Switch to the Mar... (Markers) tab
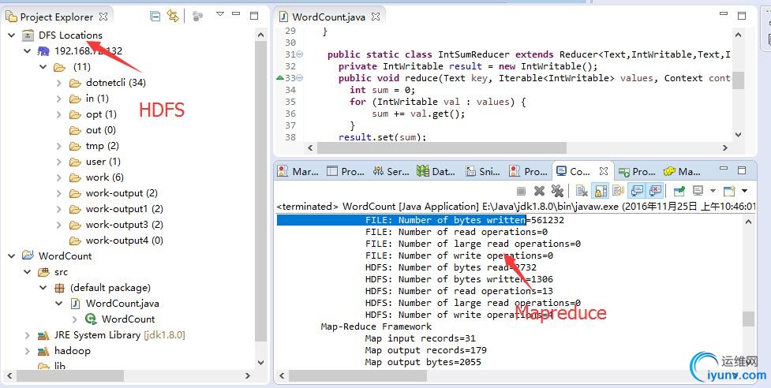771x388 pixels. (298, 171)
